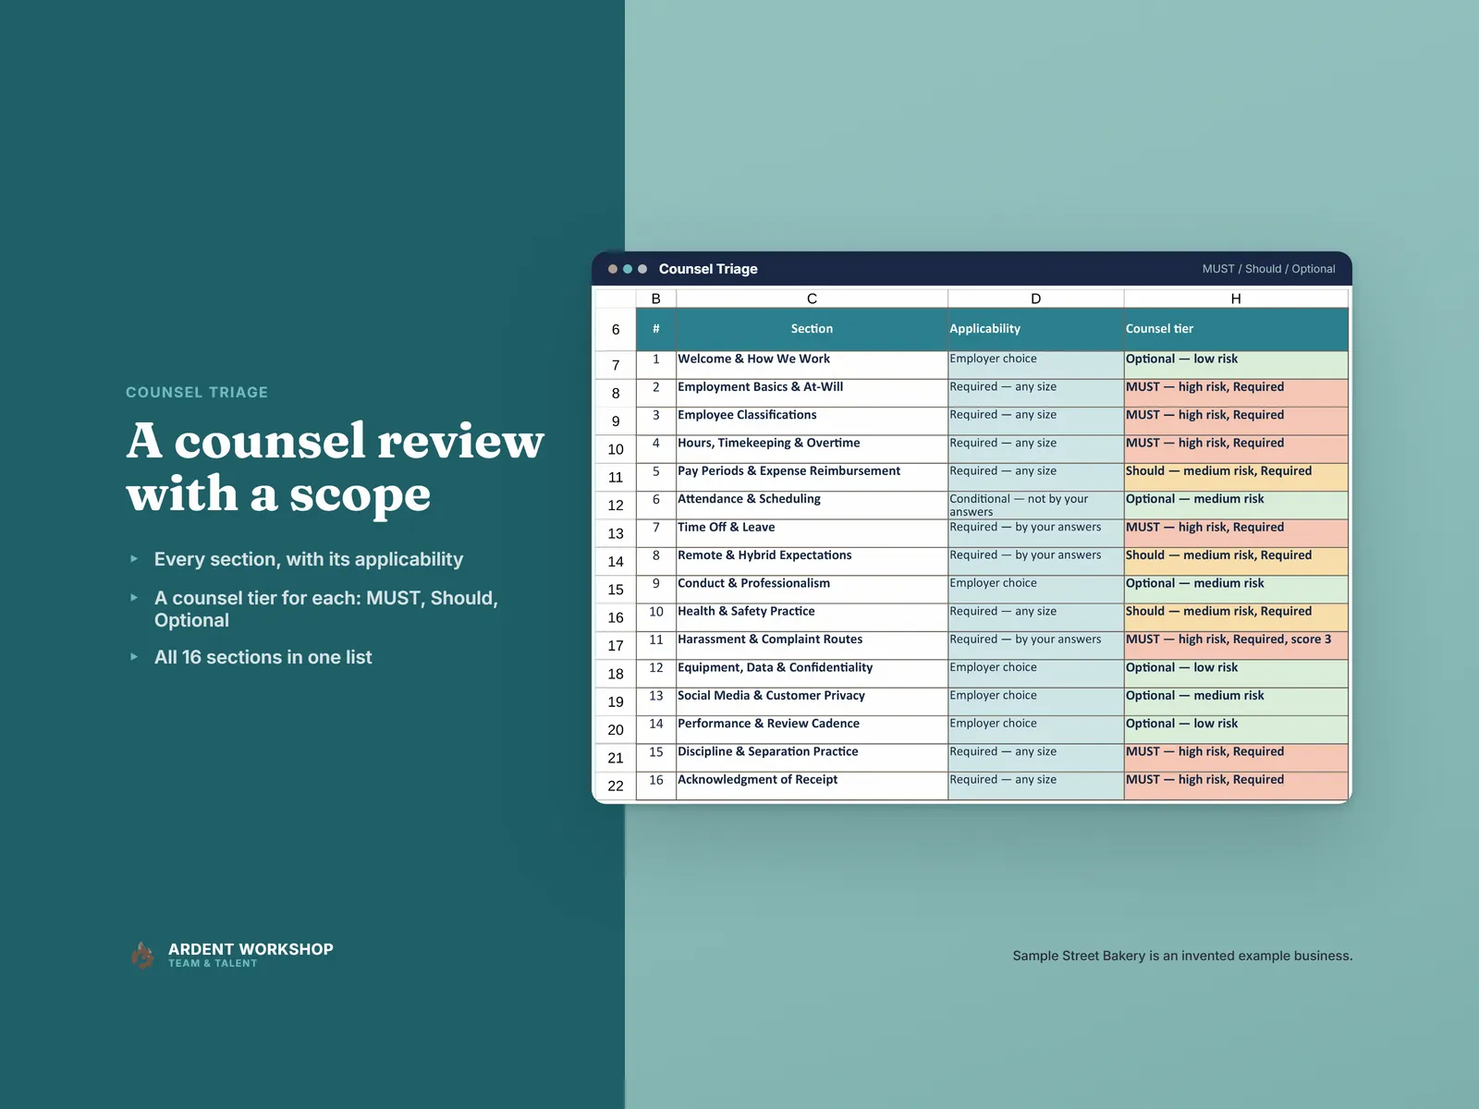Select the "Time Off & Leave" cell
The image size is (1479, 1109).
pos(812,533)
